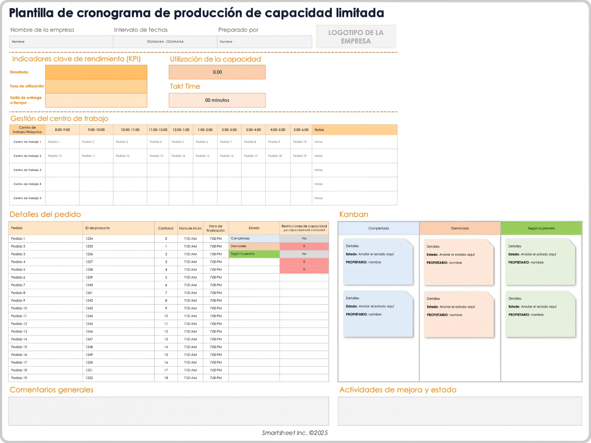Click the Demorado Kanban column header
591x443 pixels.
[x=460, y=228]
